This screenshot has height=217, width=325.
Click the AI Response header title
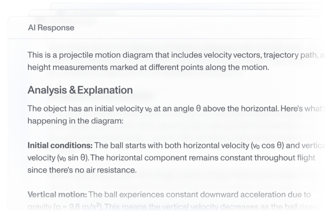(51, 28)
